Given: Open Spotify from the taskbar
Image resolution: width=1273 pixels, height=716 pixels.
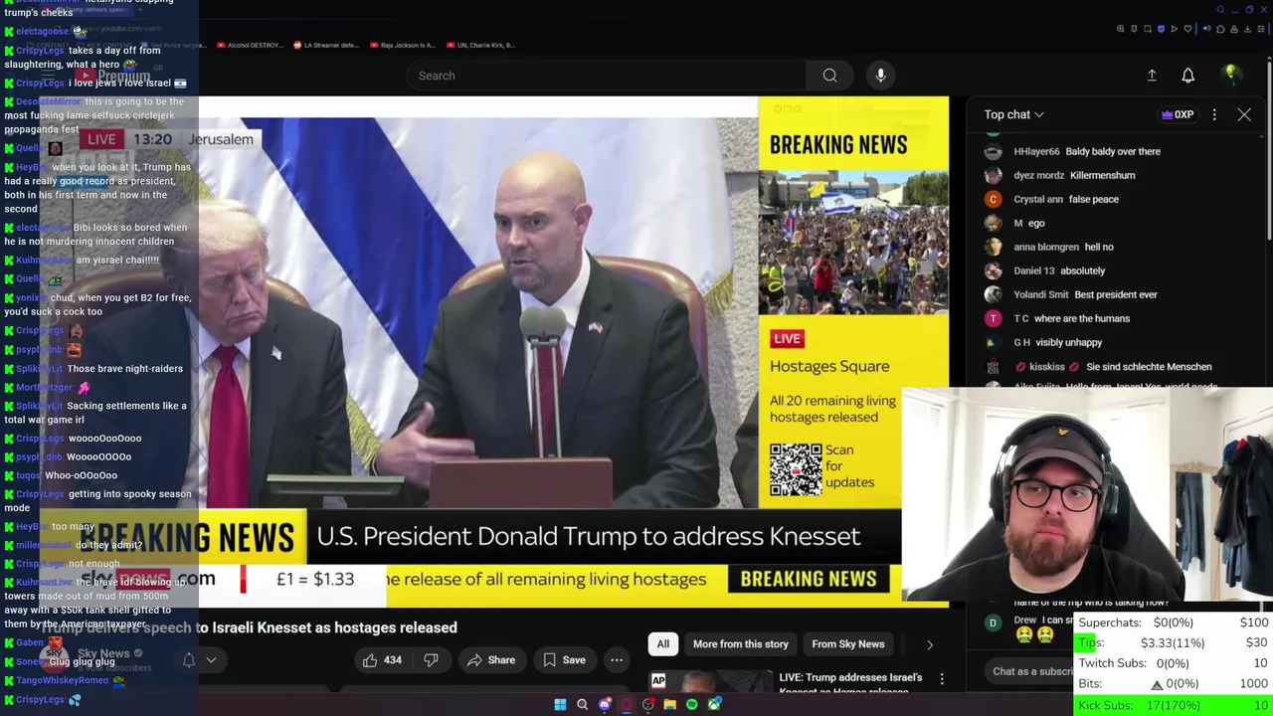Looking at the screenshot, I should click(691, 704).
